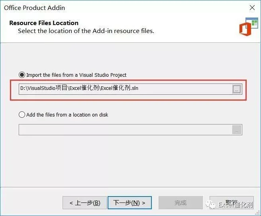Viewport: 261px width, 216px height.
Task: Click the Office Product Addin title text
Action: [34, 8]
